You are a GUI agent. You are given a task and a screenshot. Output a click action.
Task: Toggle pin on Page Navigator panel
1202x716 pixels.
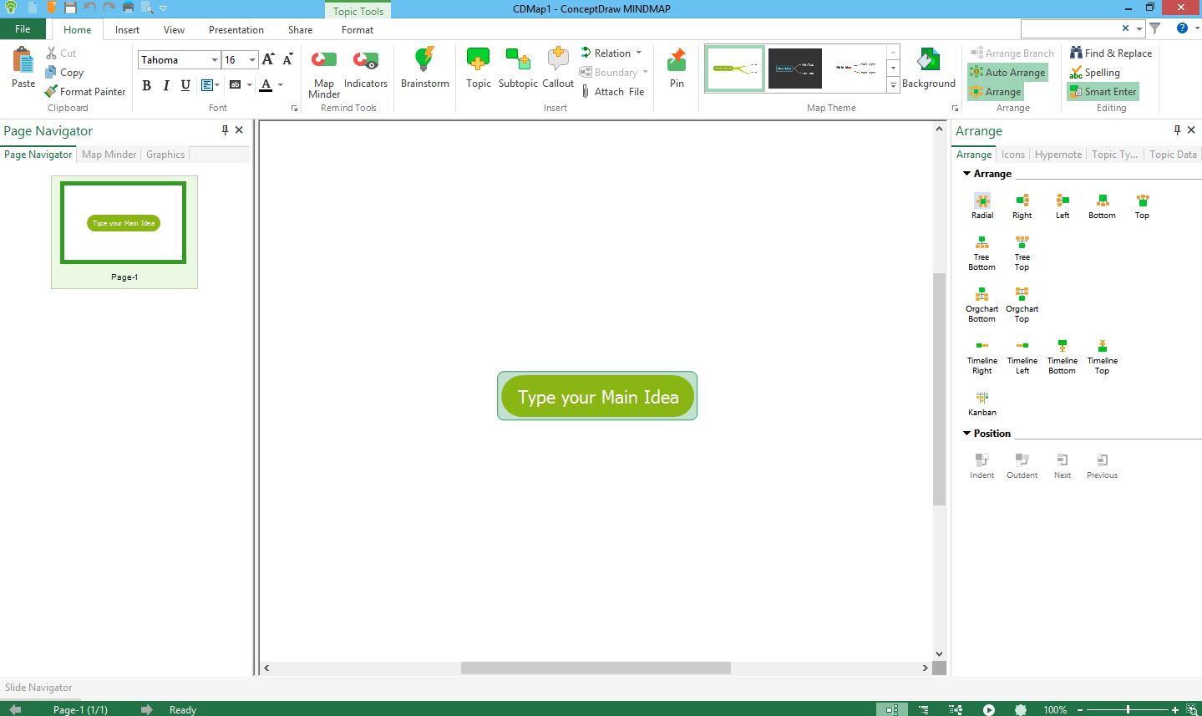click(225, 130)
